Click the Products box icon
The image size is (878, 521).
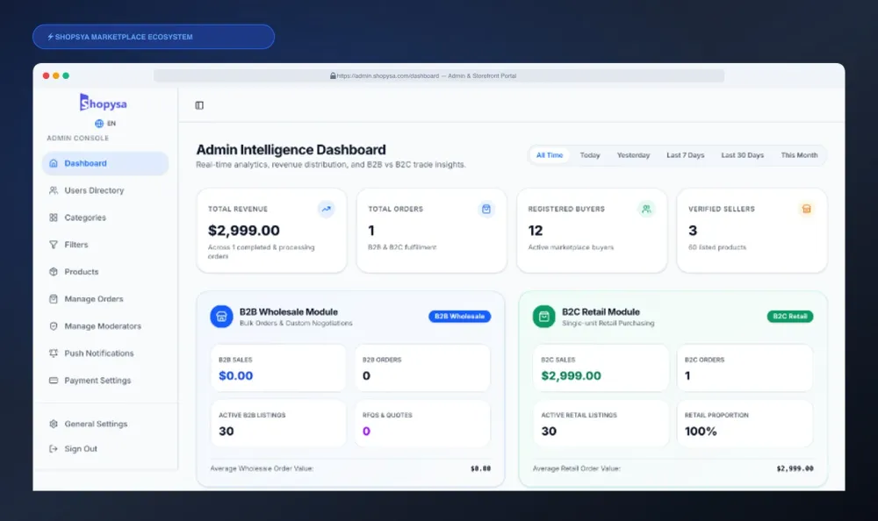54,272
